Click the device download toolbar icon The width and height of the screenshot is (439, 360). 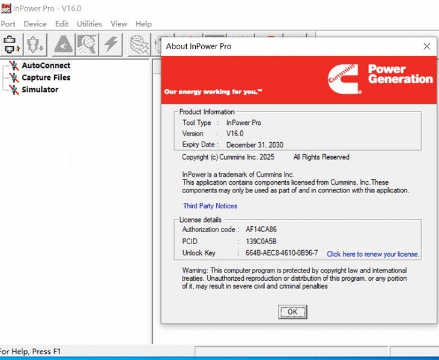tap(35, 44)
